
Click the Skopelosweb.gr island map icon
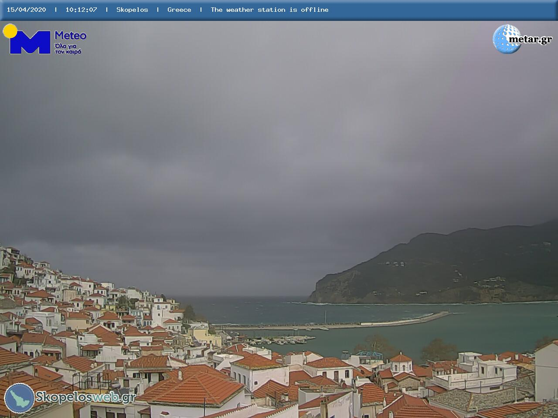tap(20, 398)
